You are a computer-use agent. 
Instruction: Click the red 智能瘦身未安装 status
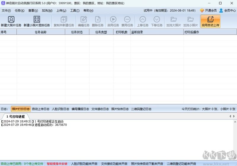57,164
